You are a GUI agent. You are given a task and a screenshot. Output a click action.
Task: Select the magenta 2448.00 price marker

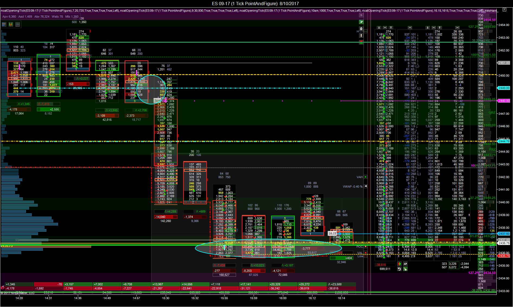[504, 101]
